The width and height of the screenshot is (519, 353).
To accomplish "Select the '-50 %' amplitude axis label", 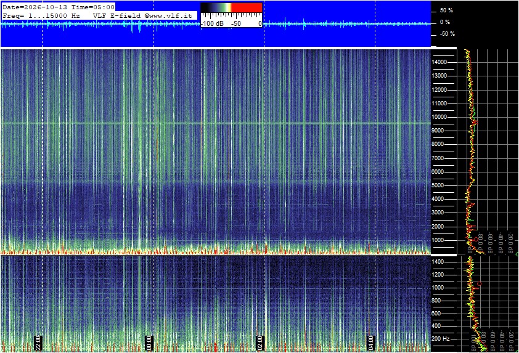I will [447, 34].
